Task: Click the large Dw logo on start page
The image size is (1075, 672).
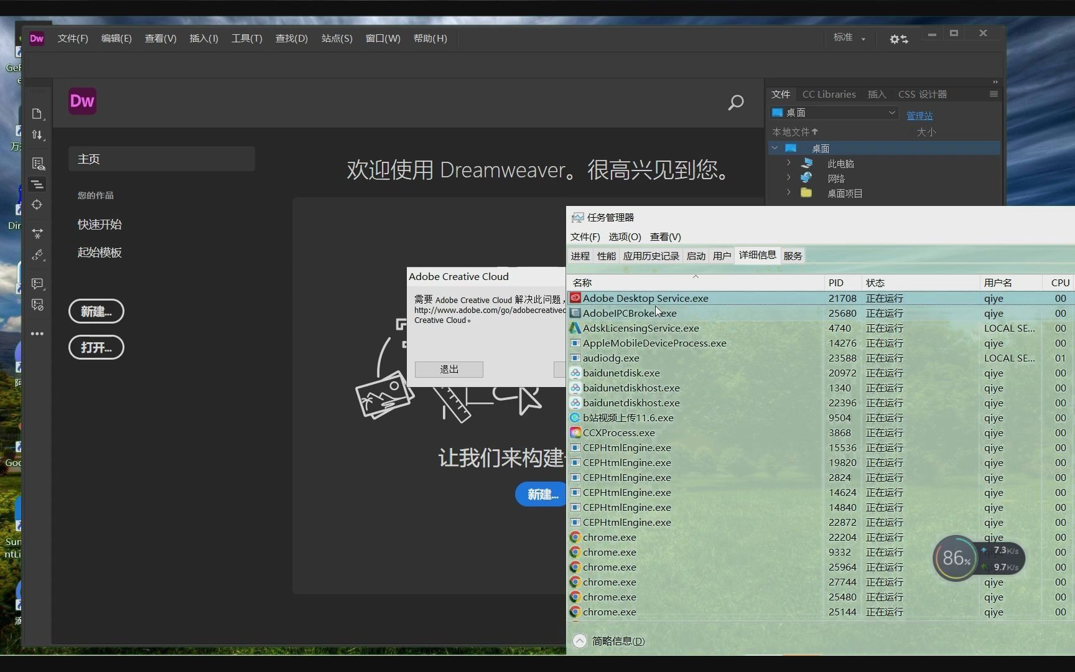Action: 82,101
